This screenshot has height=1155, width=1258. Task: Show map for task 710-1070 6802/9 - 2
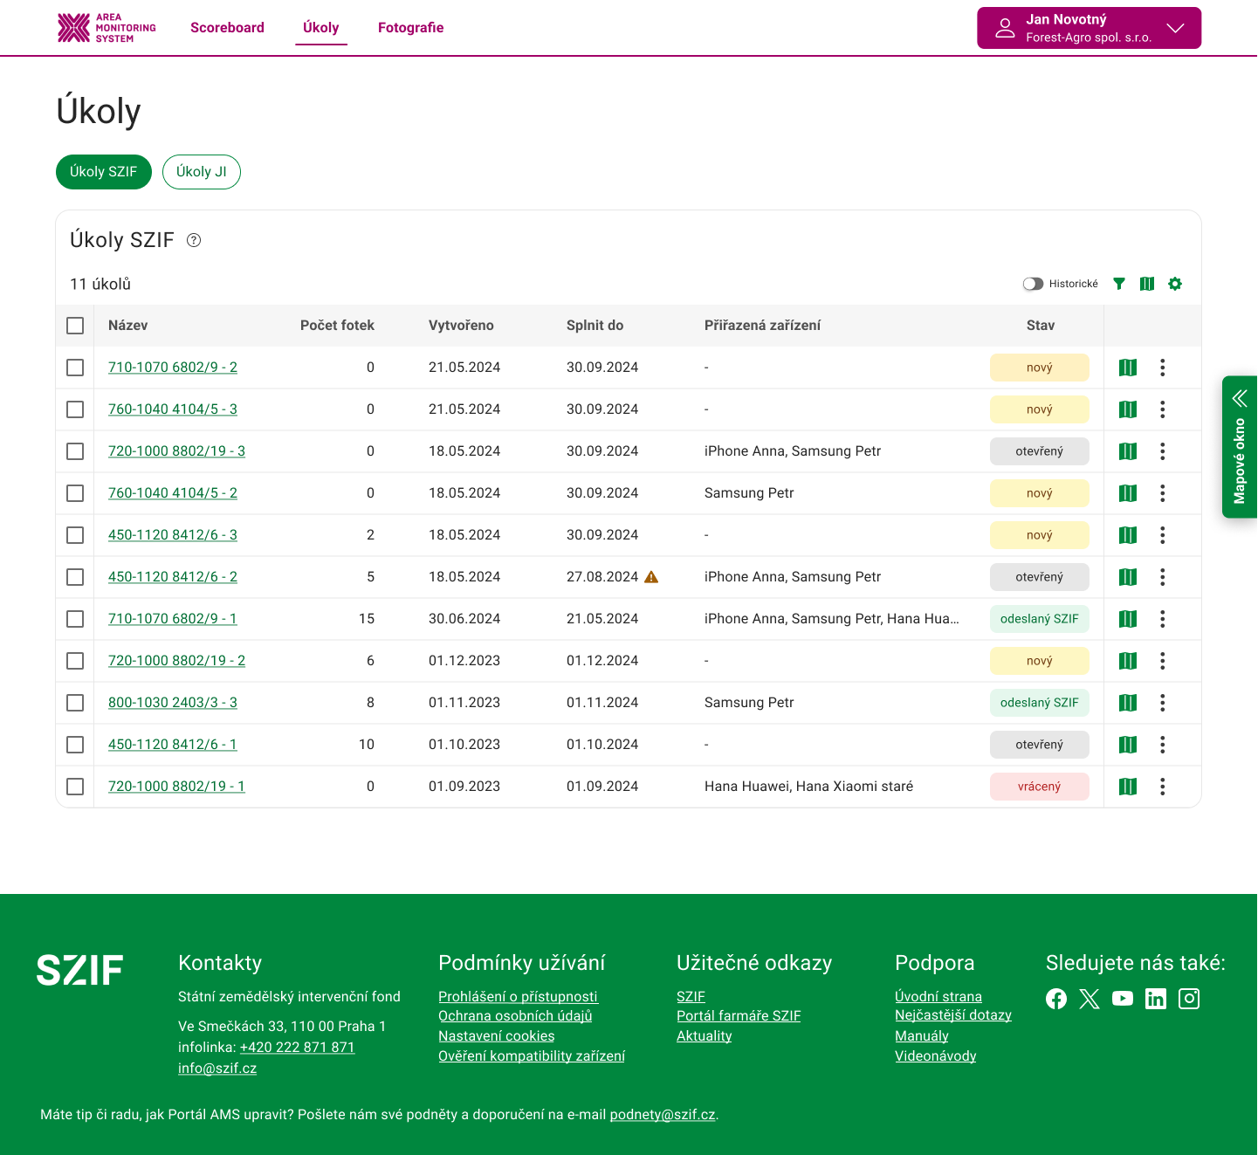click(x=1128, y=368)
